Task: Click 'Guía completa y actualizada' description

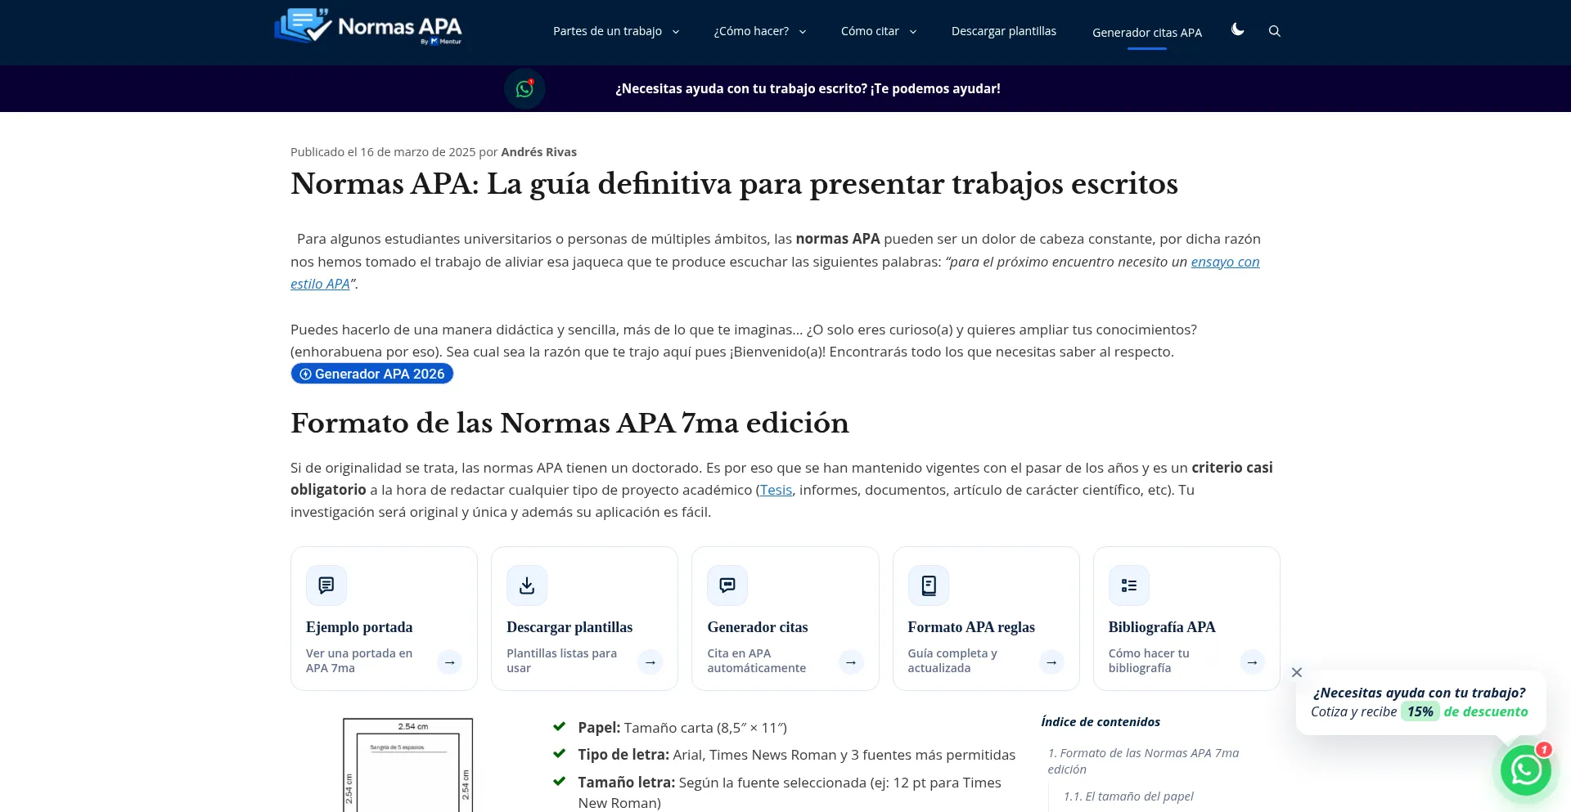Action: tap(952, 661)
